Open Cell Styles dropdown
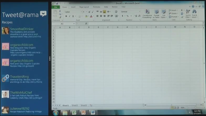 pyautogui.click(x=164, y=14)
